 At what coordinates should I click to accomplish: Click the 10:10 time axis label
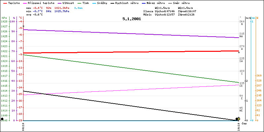[x=239, y=126]
